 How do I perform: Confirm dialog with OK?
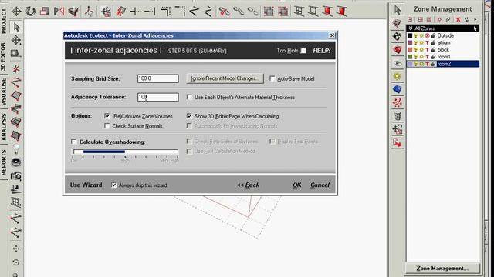coord(296,185)
